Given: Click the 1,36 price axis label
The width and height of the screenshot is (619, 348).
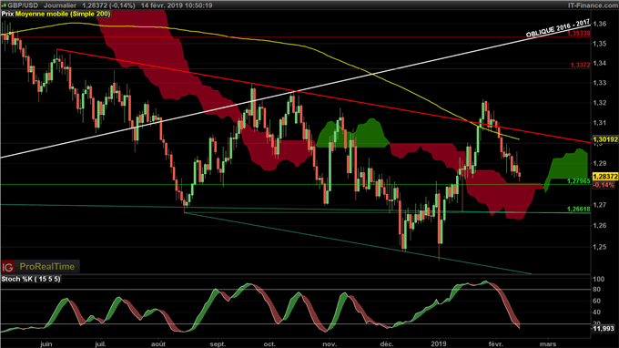Looking at the screenshot, I should 600,24.
